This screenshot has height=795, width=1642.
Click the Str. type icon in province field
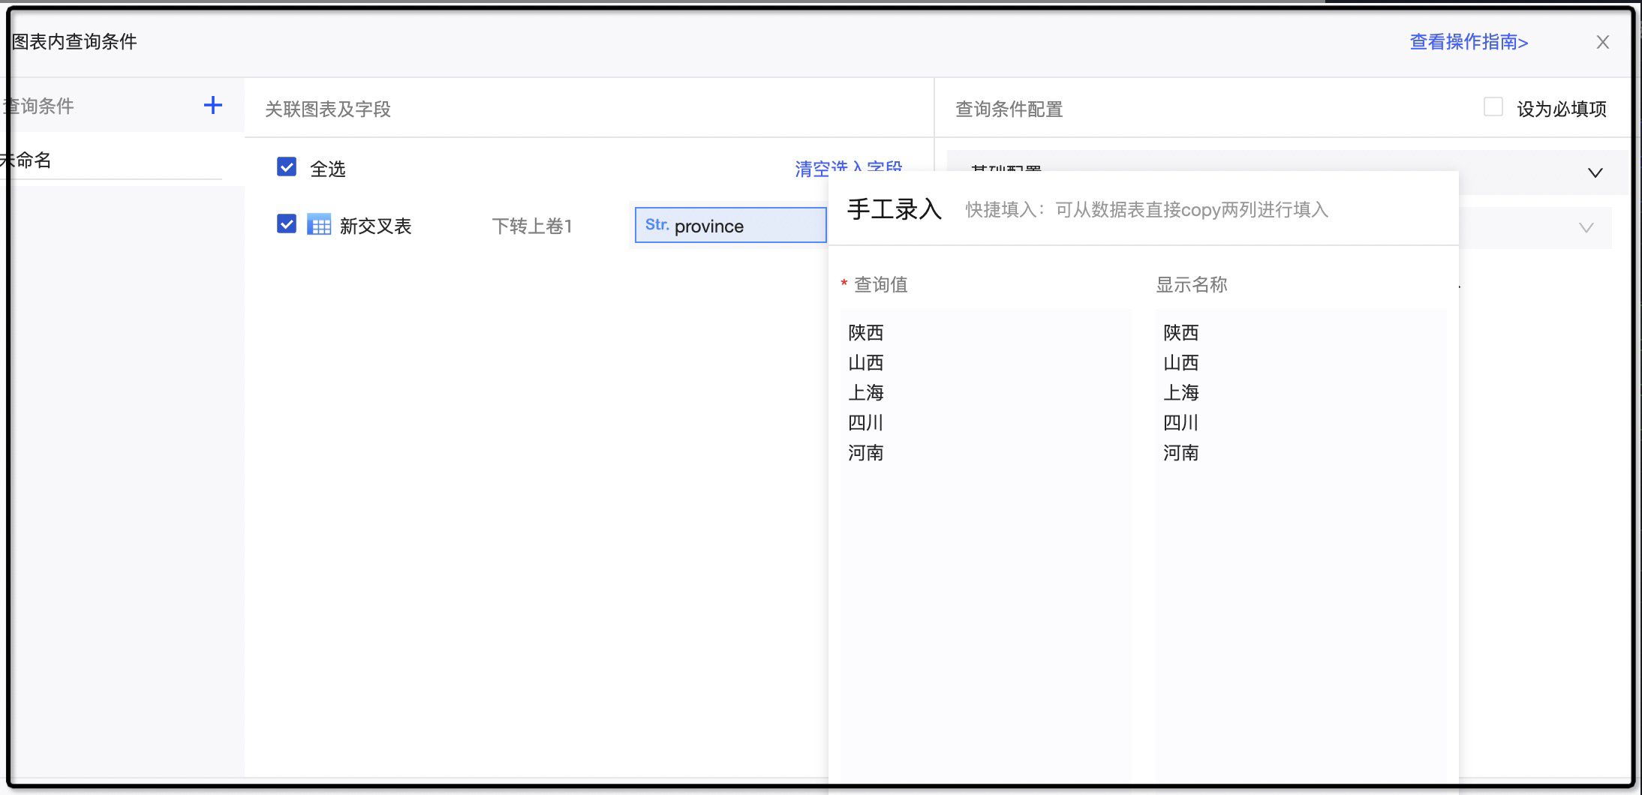point(657,225)
